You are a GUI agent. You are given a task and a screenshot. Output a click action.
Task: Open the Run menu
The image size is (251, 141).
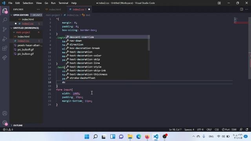coord(53,3)
